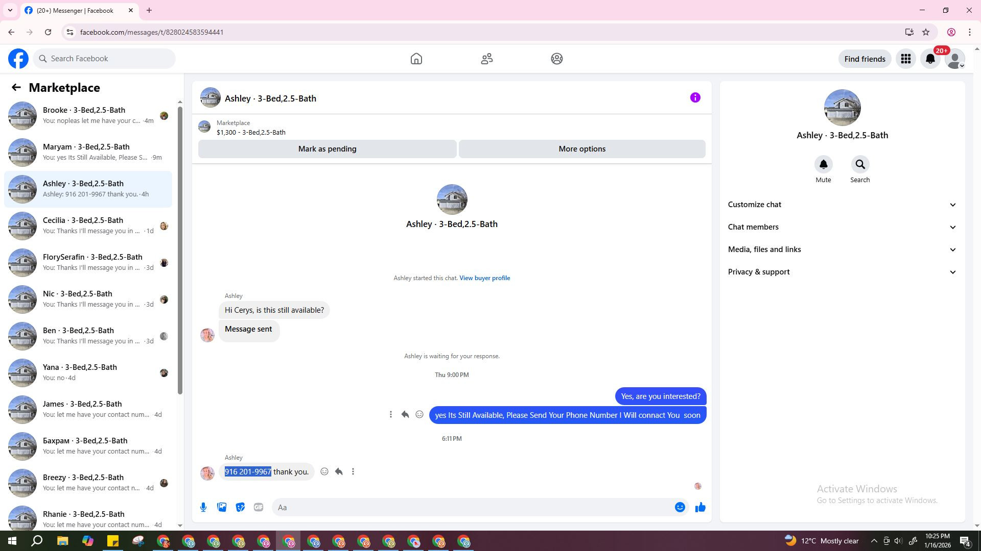Open the Facebook Home tab
The height and width of the screenshot is (551, 981).
(x=416, y=59)
